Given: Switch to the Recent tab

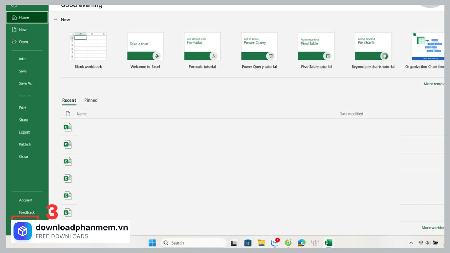Looking at the screenshot, I should pos(69,100).
